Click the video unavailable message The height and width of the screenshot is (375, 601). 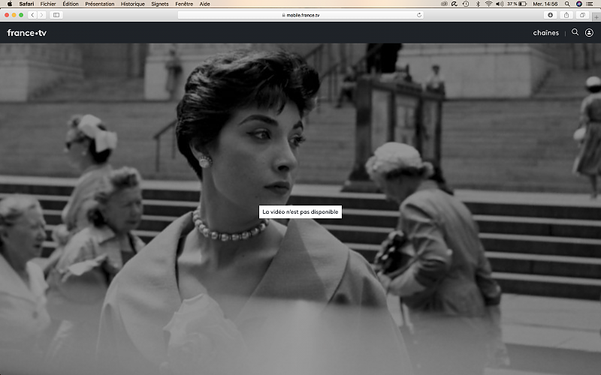pos(300,212)
